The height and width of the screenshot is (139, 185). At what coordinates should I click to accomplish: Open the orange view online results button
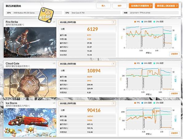(x=167, y=6)
